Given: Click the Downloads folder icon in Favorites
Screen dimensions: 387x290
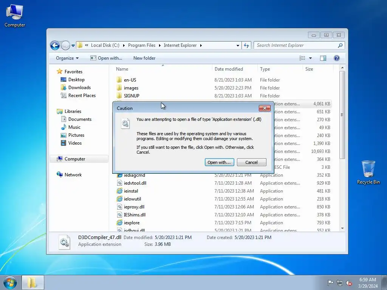Looking at the screenshot, I should pyautogui.click(x=63, y=88).
